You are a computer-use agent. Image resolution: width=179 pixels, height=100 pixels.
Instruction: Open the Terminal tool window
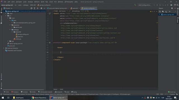pos(24,92)
